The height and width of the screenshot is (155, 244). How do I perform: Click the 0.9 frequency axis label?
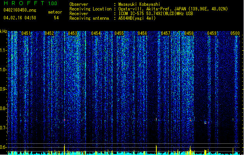coord(3,89)
